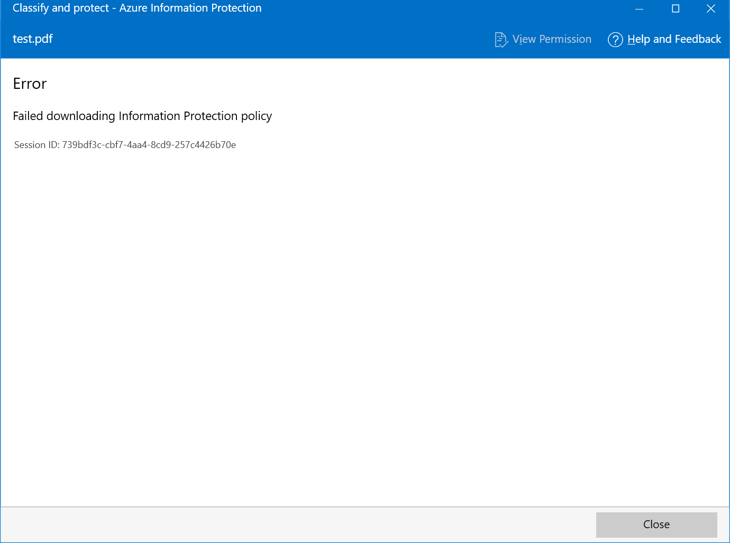
Task: Maximize the Classify and protect window
Action: coord(676,8)
